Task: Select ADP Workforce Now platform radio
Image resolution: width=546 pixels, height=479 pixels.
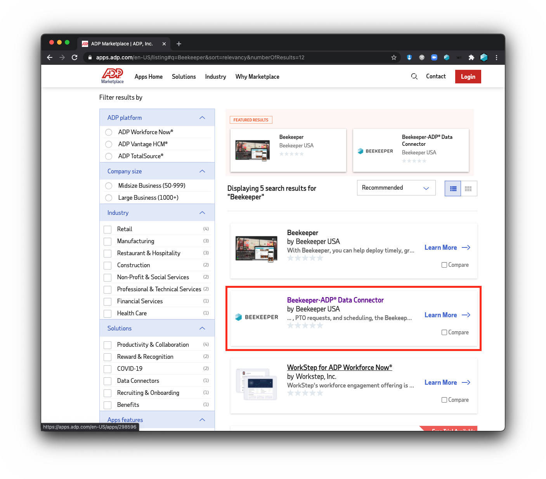Action: coord(109,132)
